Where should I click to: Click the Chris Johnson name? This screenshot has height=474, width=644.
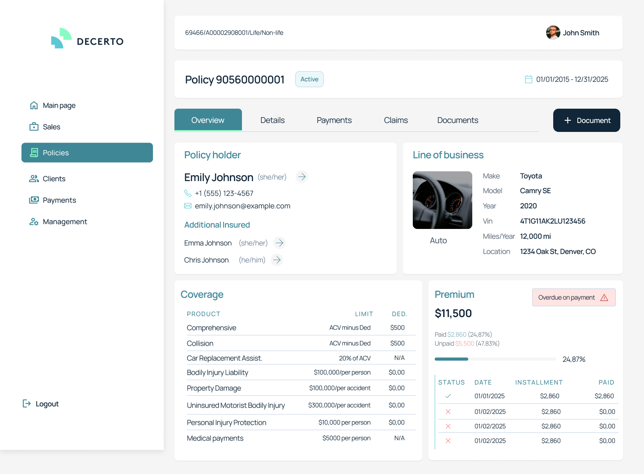[x=206, y=260]
